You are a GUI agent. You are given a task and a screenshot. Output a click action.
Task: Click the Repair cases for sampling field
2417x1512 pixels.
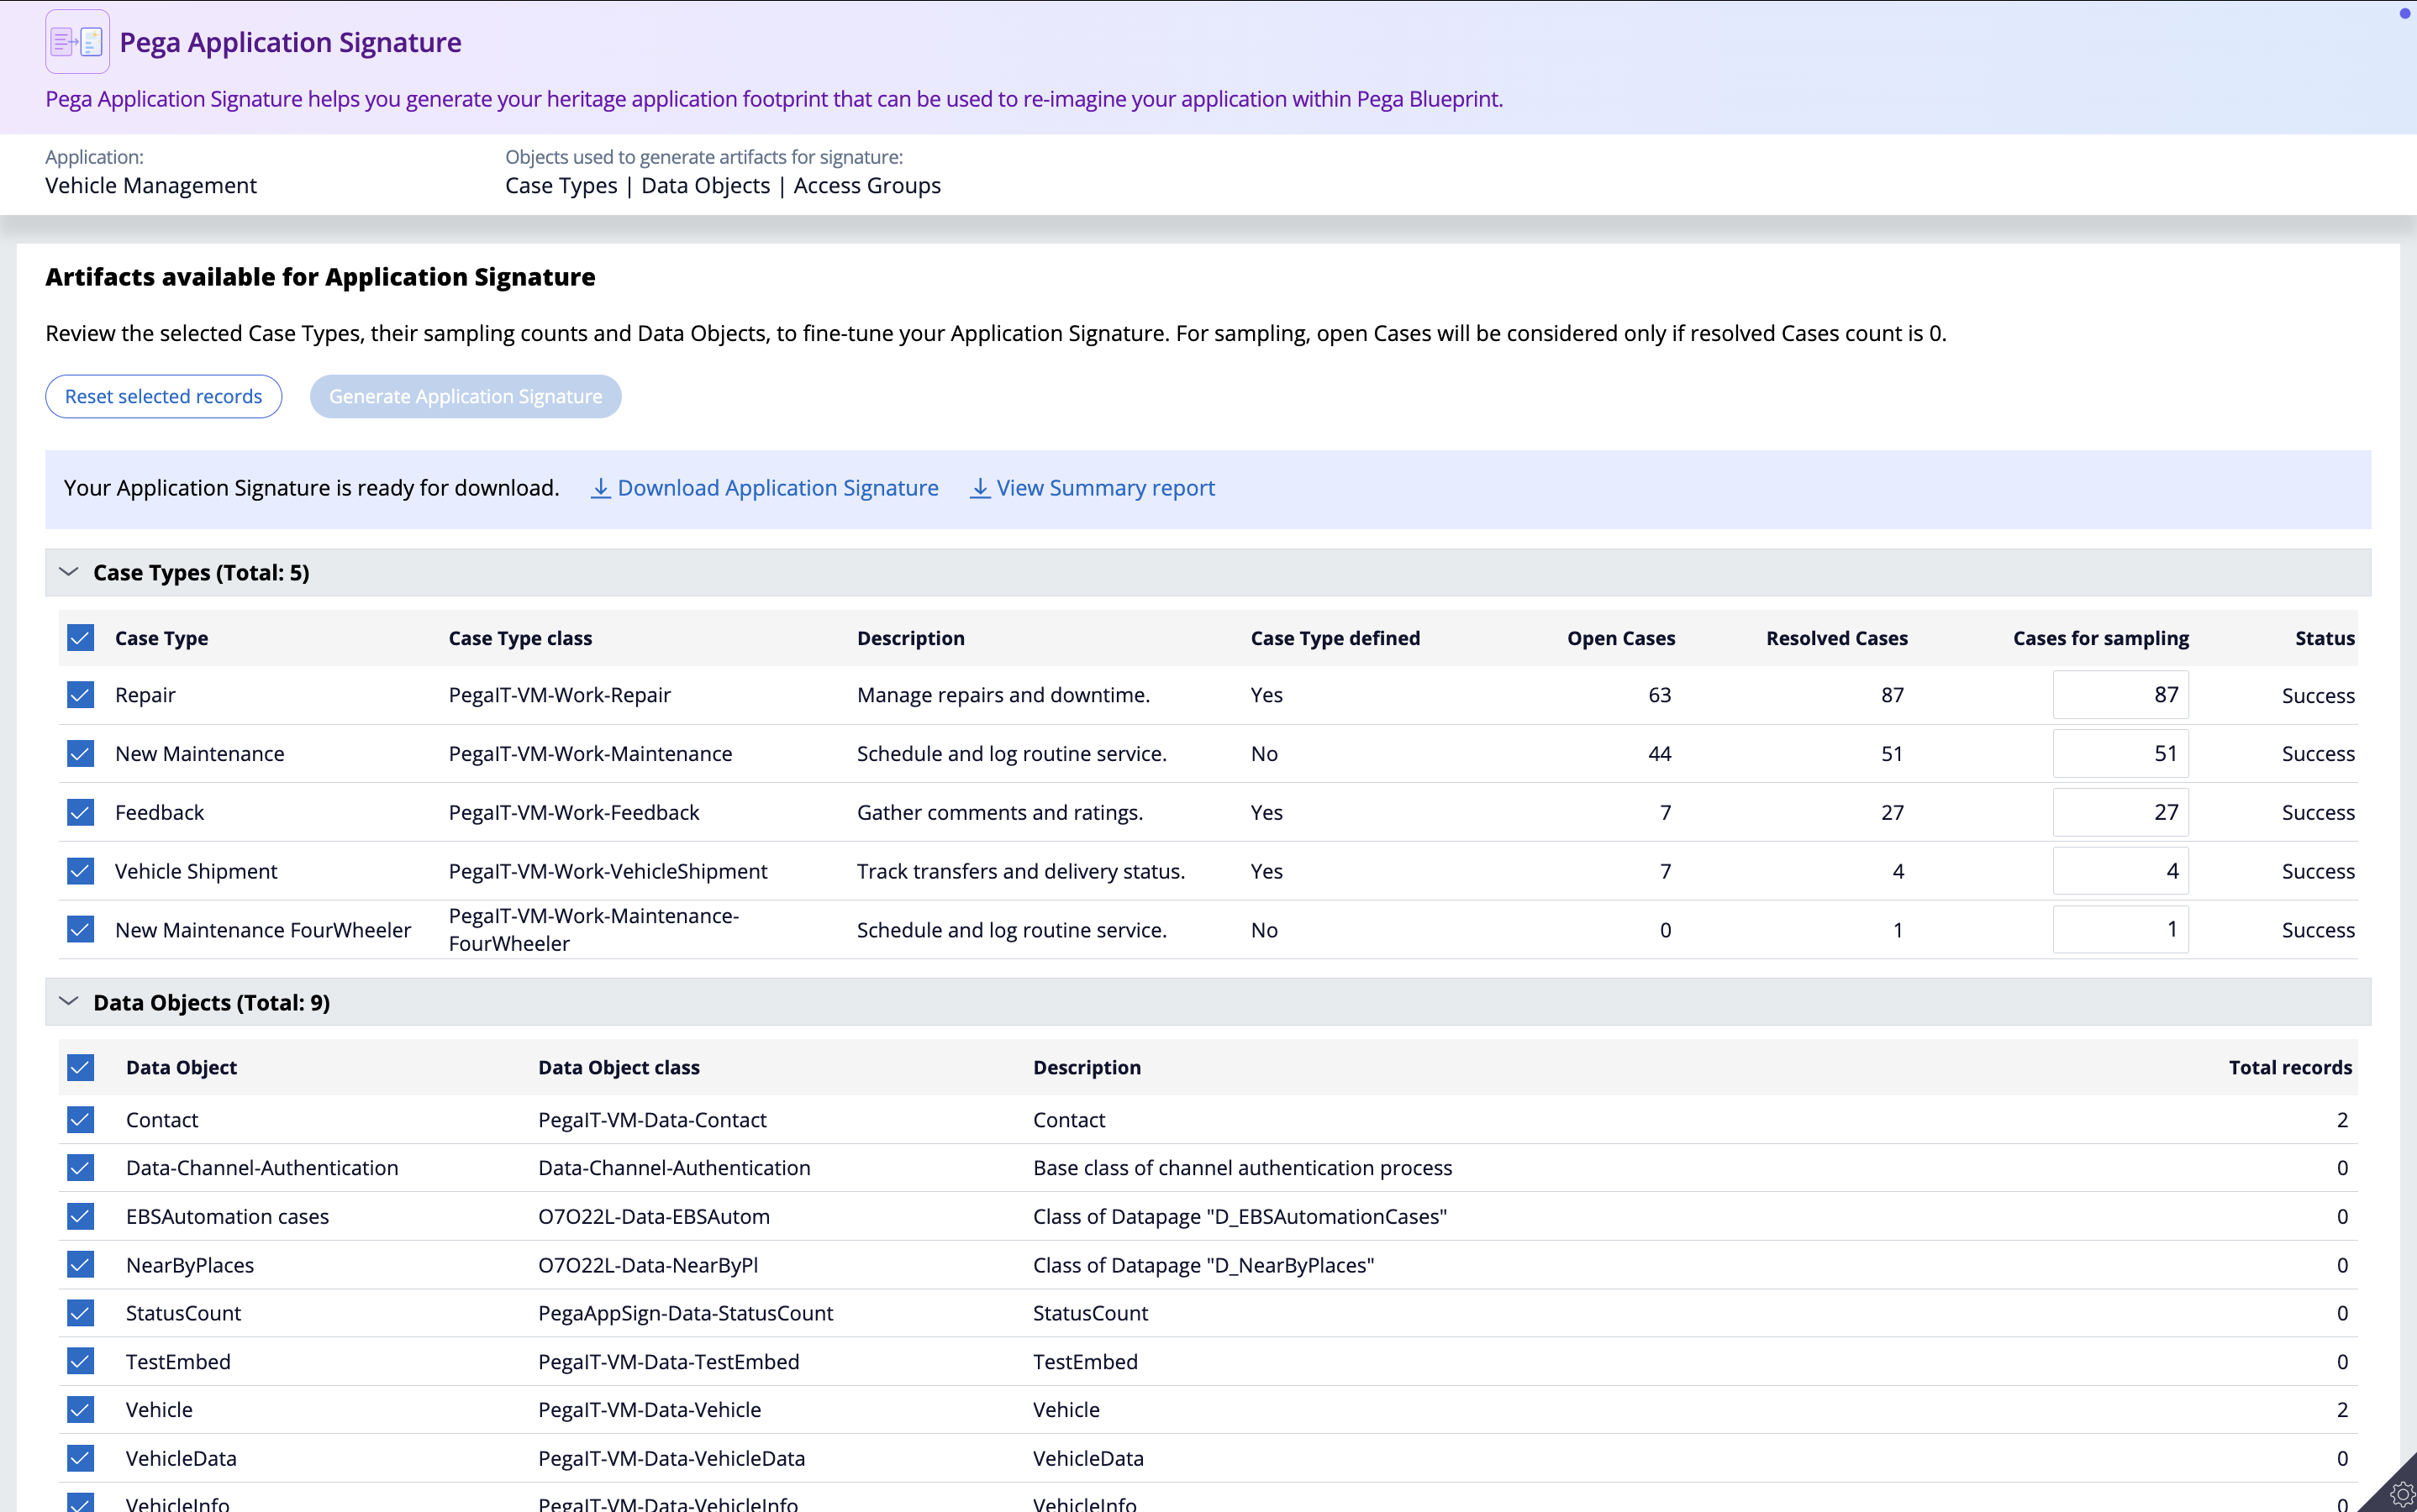(x=2119, y=695)
